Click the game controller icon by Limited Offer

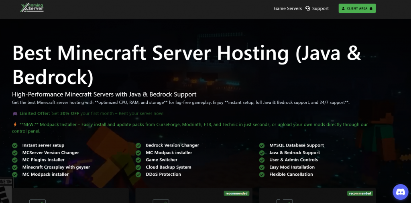click(x=15, y=114)
